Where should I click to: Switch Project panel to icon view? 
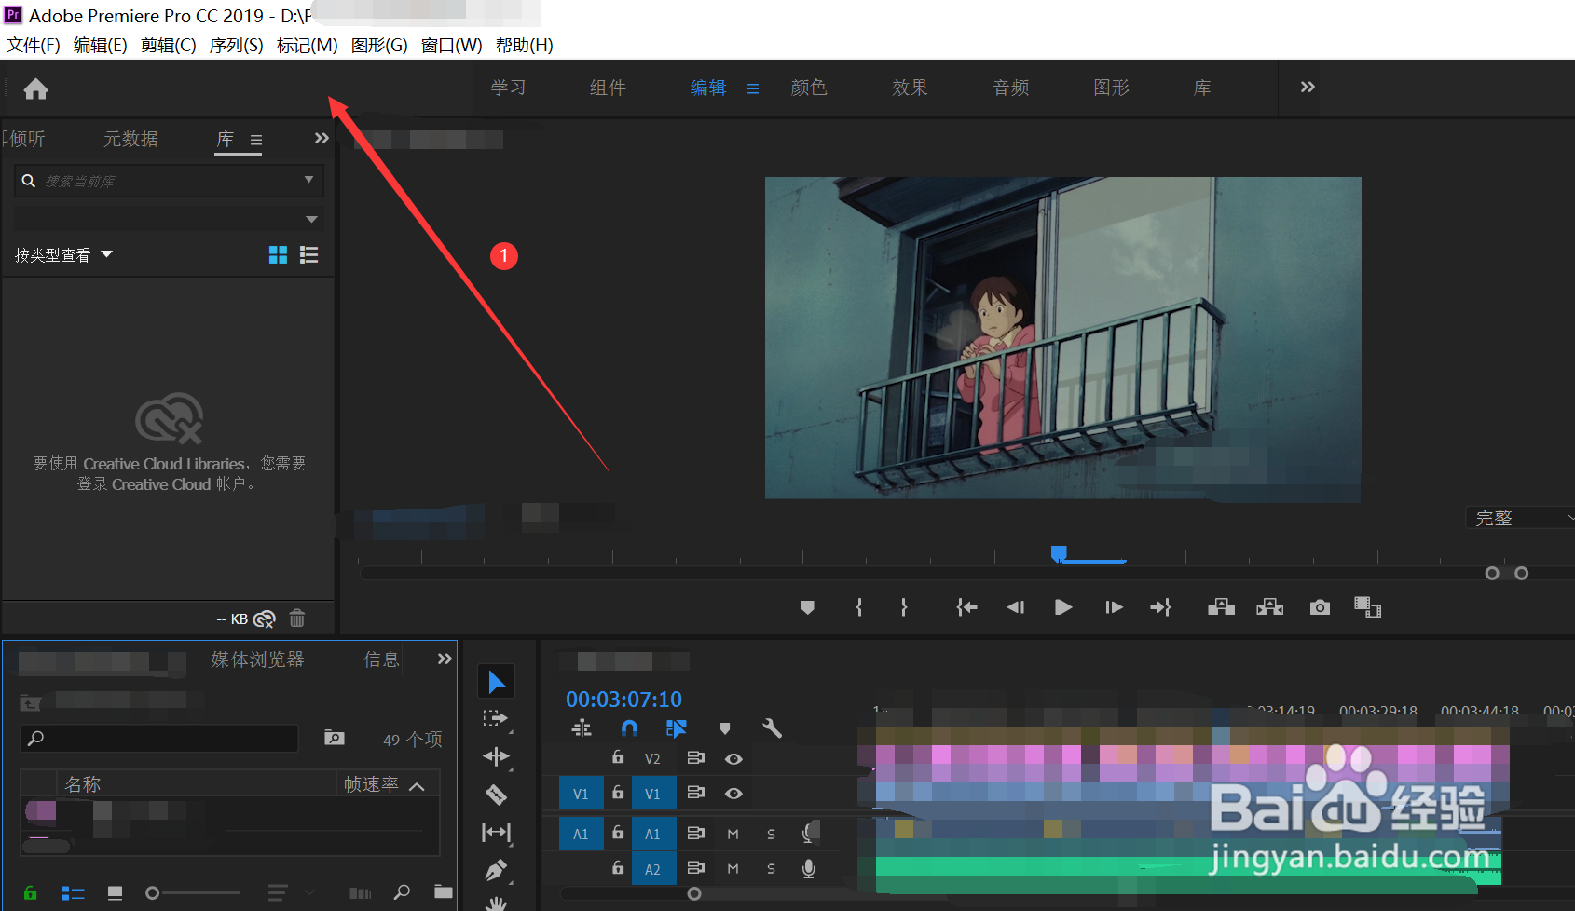[116, 893]
